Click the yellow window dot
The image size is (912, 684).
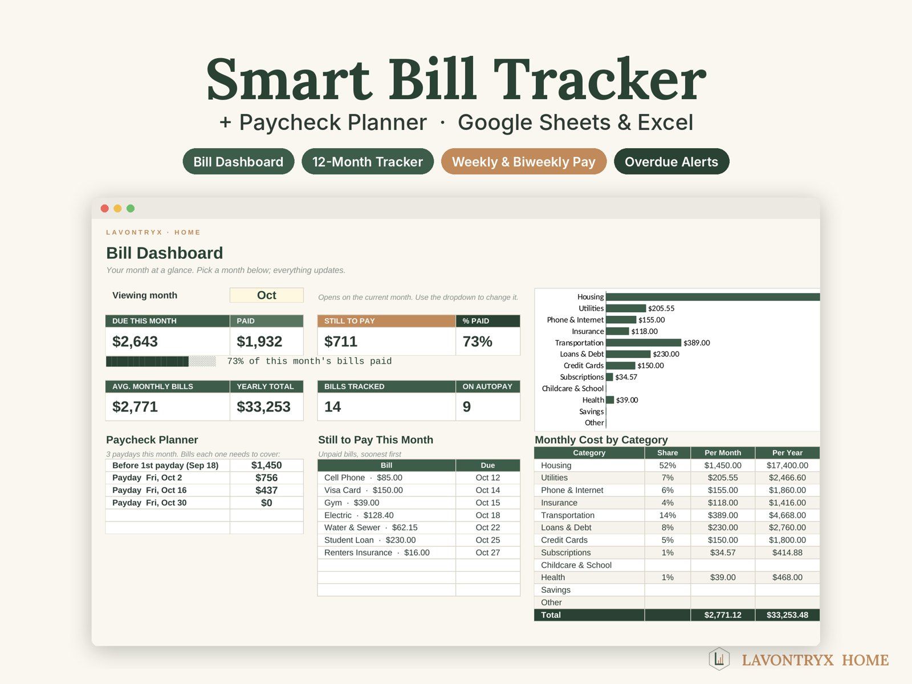pos(117,209)
